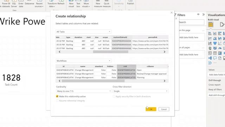Image resolution: width=225 pixels, height=127 pixels.
Task: Select the Table visual
Action: (x=215, y=53)
